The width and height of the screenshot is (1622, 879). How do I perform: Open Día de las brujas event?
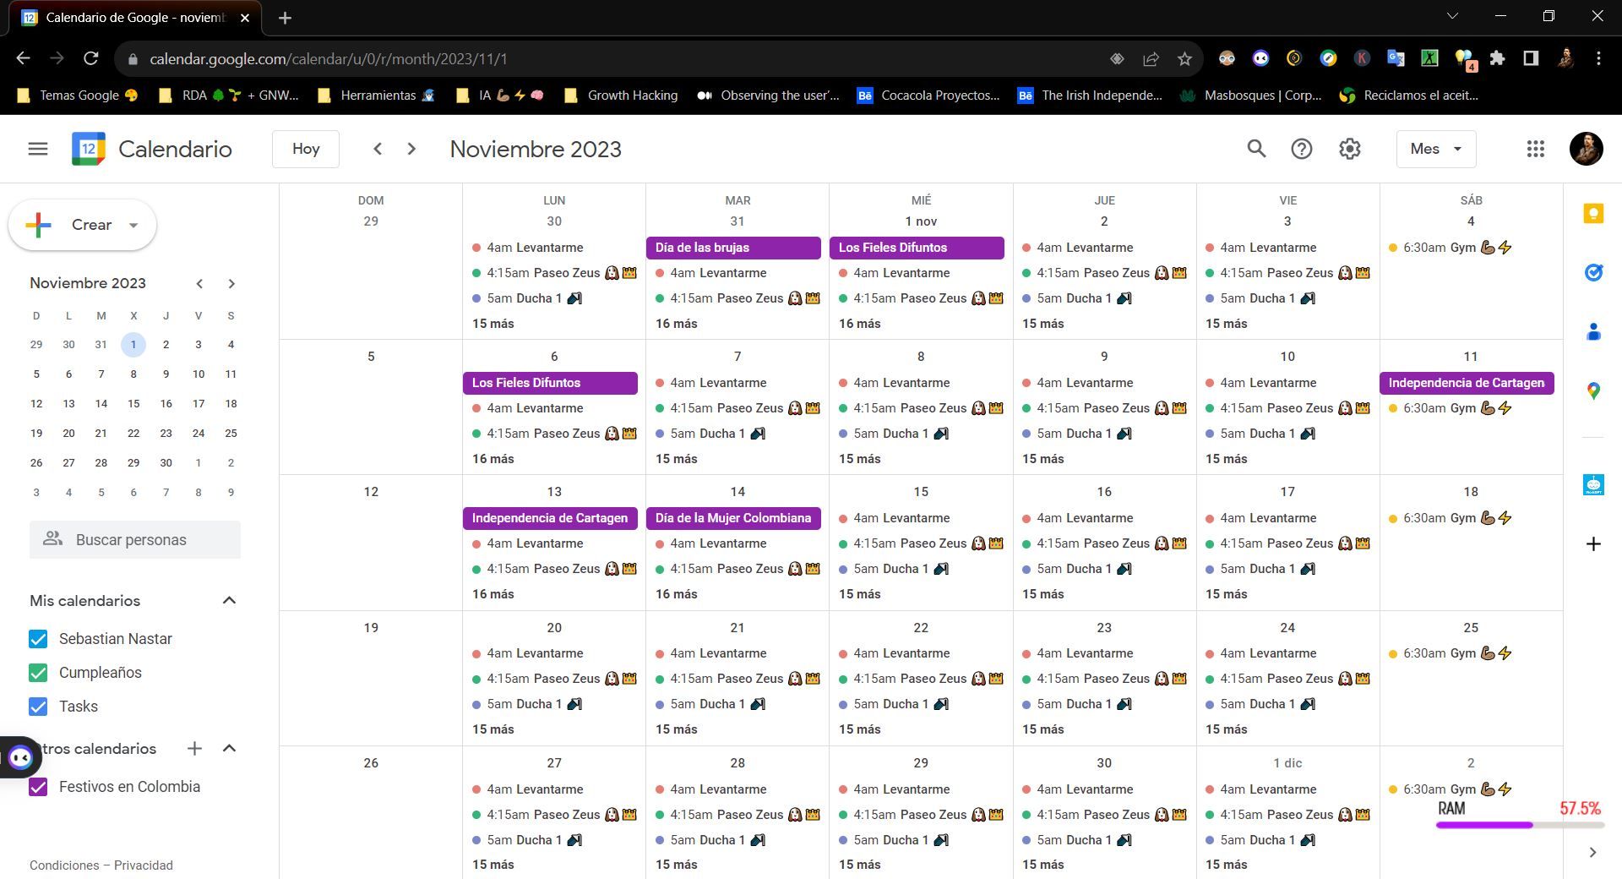[733, 248]
